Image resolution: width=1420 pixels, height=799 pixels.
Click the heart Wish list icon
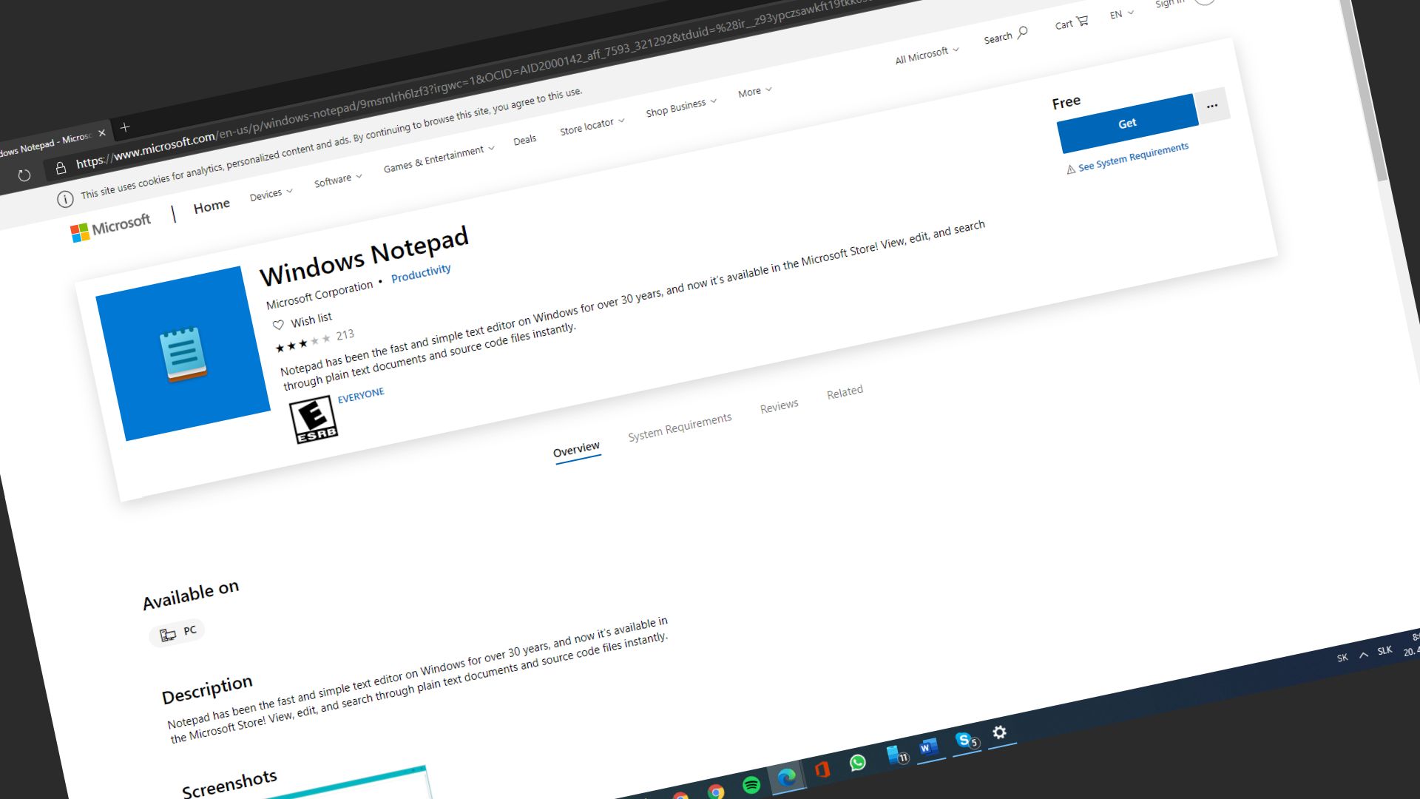[278, 325]
